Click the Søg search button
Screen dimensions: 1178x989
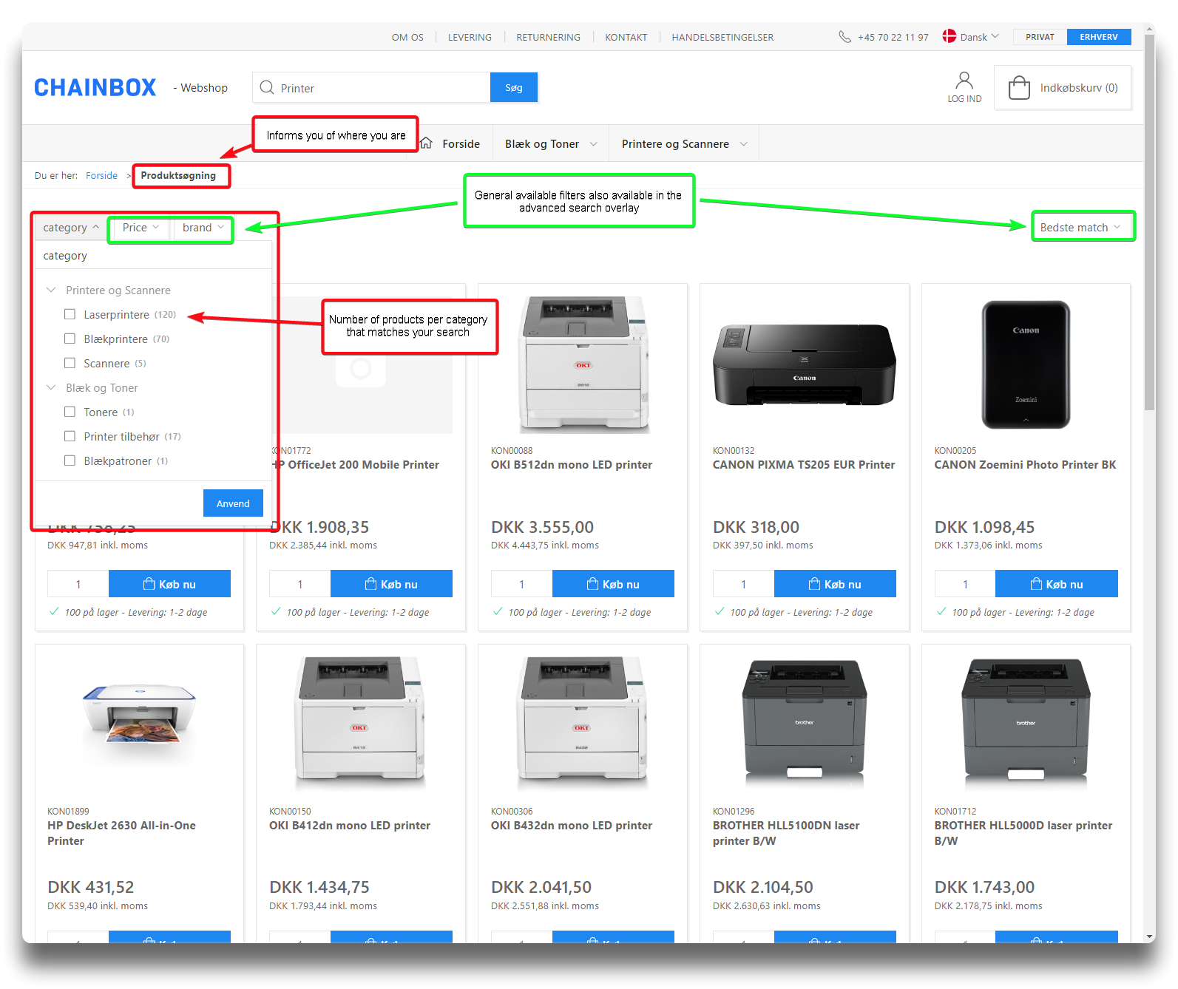(x=514, y=87)
